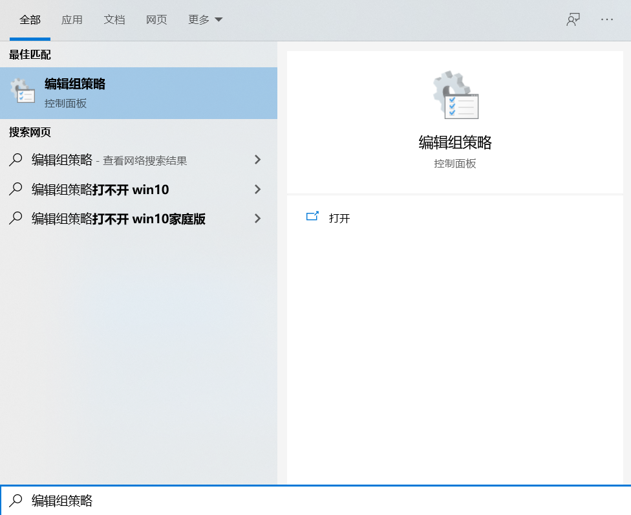Click magnifier icon beside 查看网络搜索结果 suggestion
The width and height of the screenshot is (631, 515).
tap(16, 160)
